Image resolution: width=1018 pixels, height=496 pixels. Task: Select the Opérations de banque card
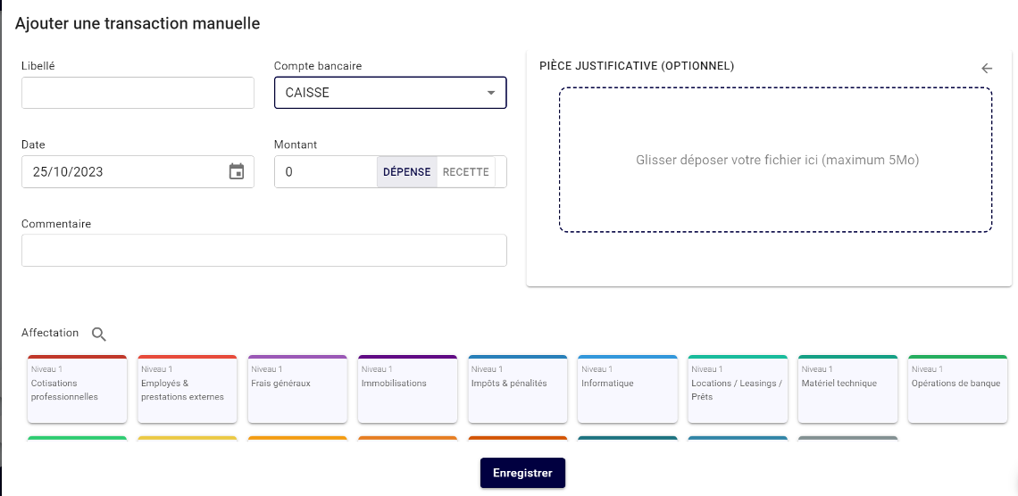click(x=957, y=389)
